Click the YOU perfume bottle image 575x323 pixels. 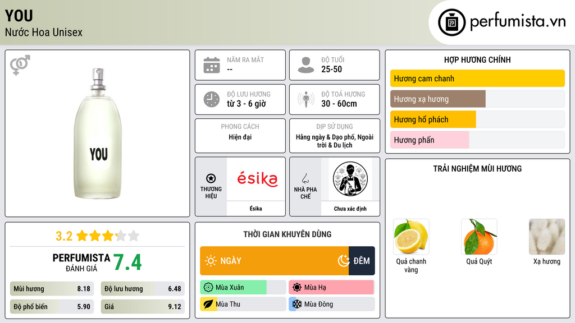(98, 133)
